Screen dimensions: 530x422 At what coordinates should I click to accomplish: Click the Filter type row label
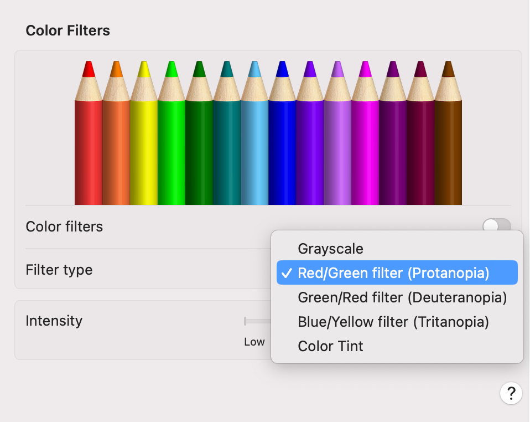tap(59, 270)
